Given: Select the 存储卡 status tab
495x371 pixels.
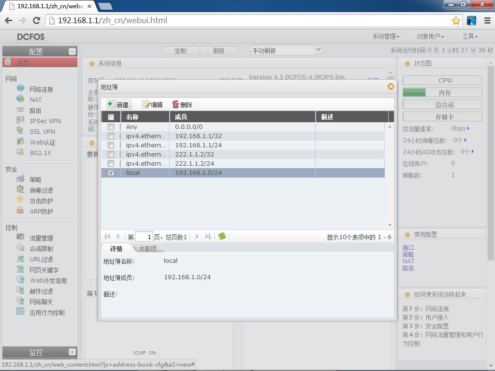Looking at the screenshot, I should (442, 117).
